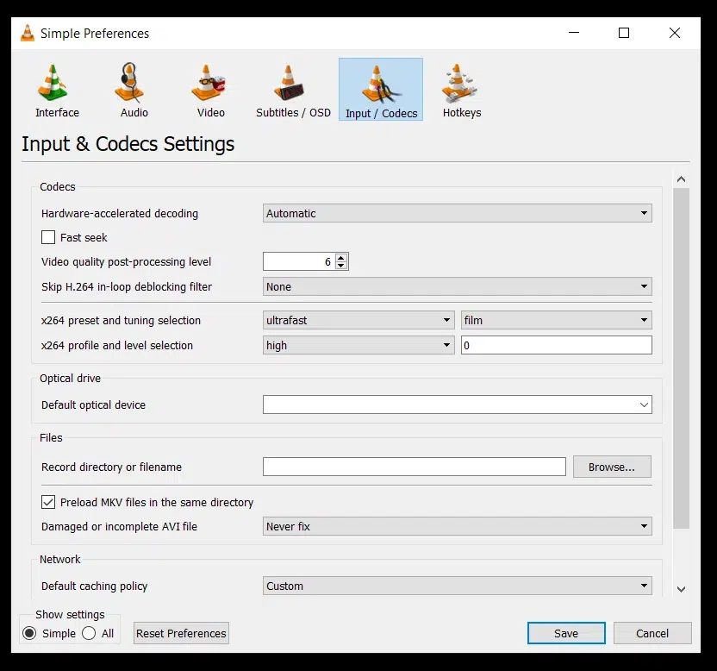
Task: Open the Hotkeys cone icon
Action: pos(458,84)
